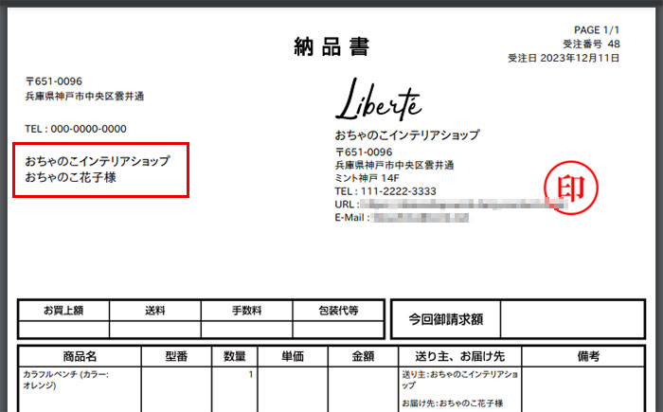Image resolution: width=663 pixels, height=412 pixels.
Task: Click the 包装代等 header cell
Action: [x=338, y=311]
